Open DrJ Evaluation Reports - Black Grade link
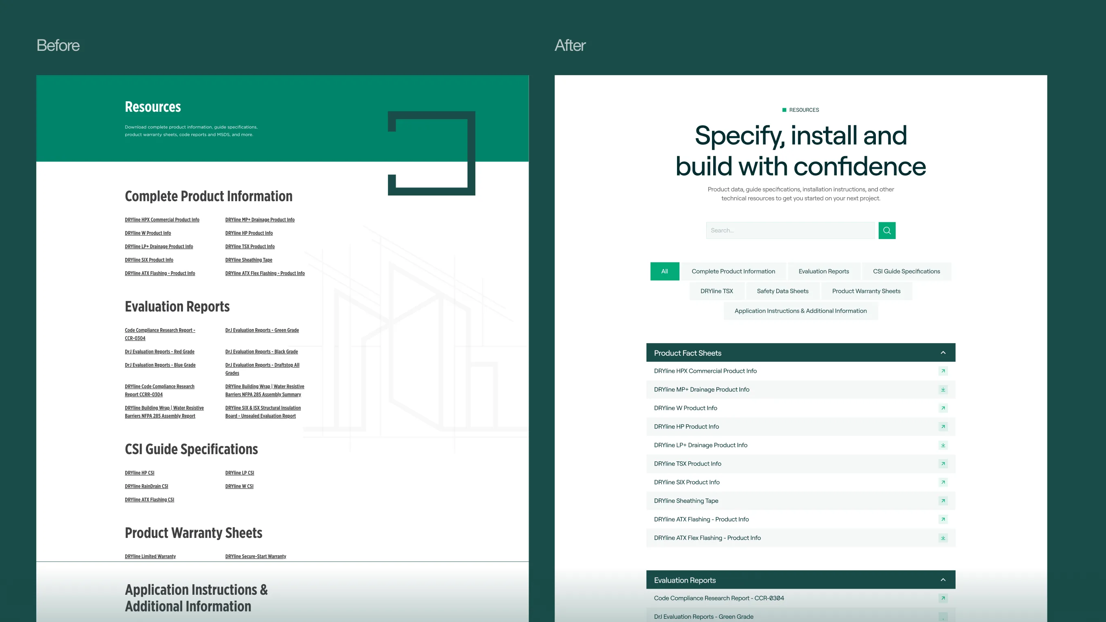Screen dimensions: 1106x622 click(261, 352)
